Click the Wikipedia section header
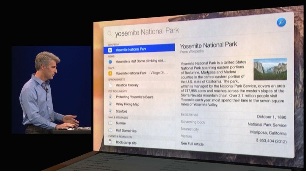This screenshot has width=306, height=171. pyautogui.click(x=114, y=45)
